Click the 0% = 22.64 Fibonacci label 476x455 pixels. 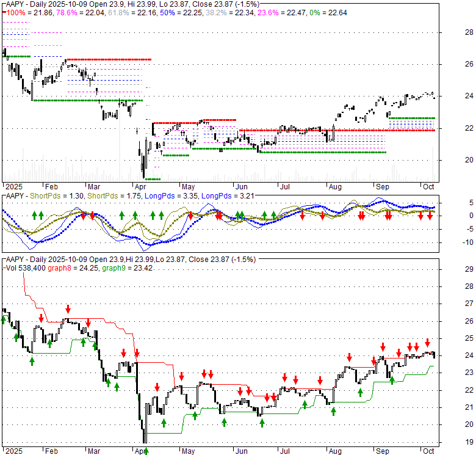[325, 13]
